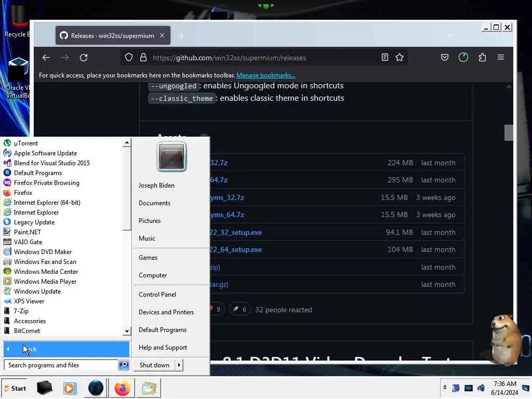Bookmark this page with star icon

[x=400, y=57]
